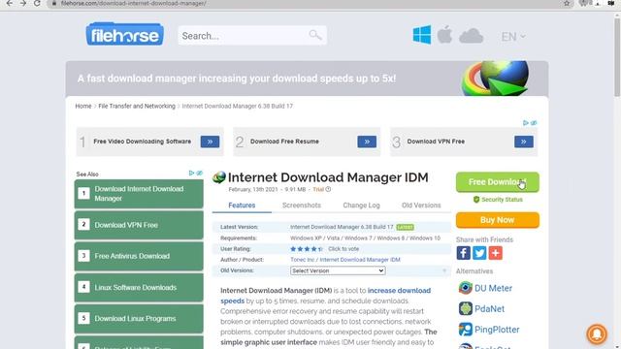This screenshot has height=349, width=621.
Task: Click the Security Status link
Action: click(x=498, y=200)
